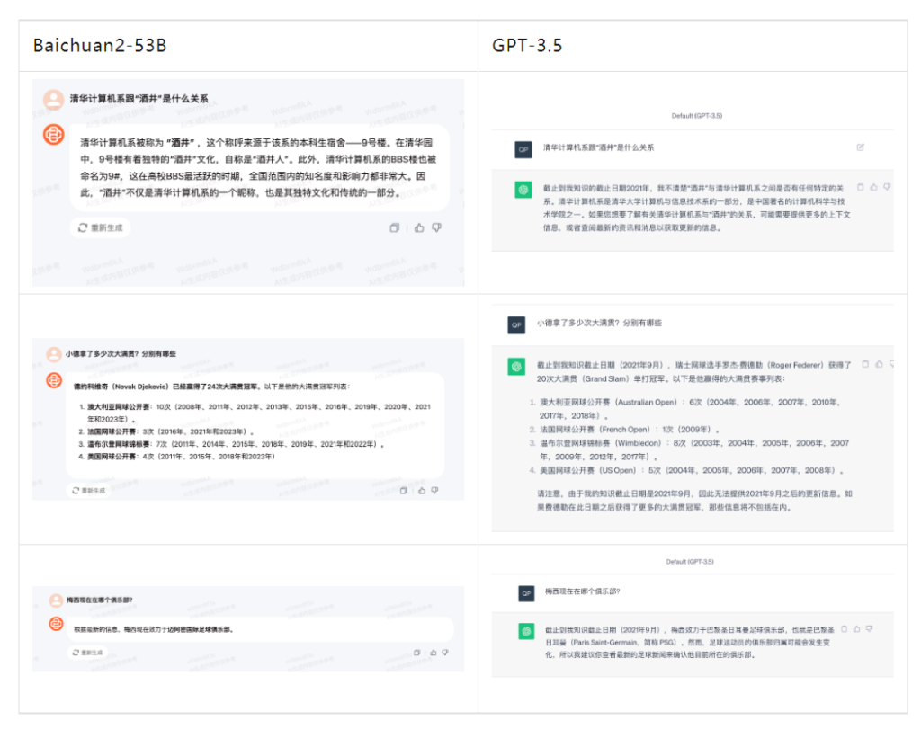Select GPT-3.5's question 梅西现在在哪个俱乐部
Image resolution: width=921 pixels, height=729 pixels.
(x=582, y=591)
